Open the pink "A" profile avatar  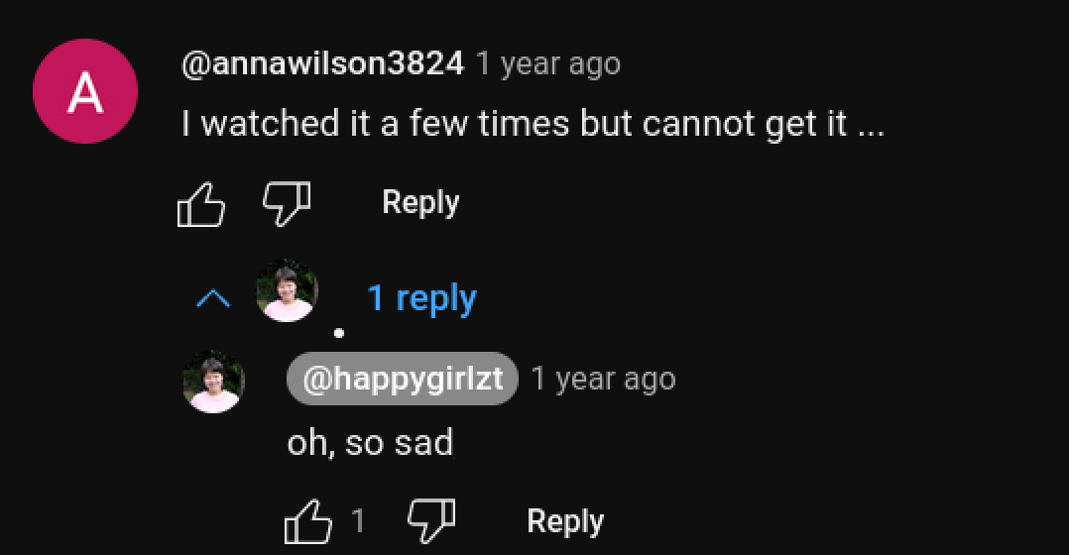tap(84, 91)
